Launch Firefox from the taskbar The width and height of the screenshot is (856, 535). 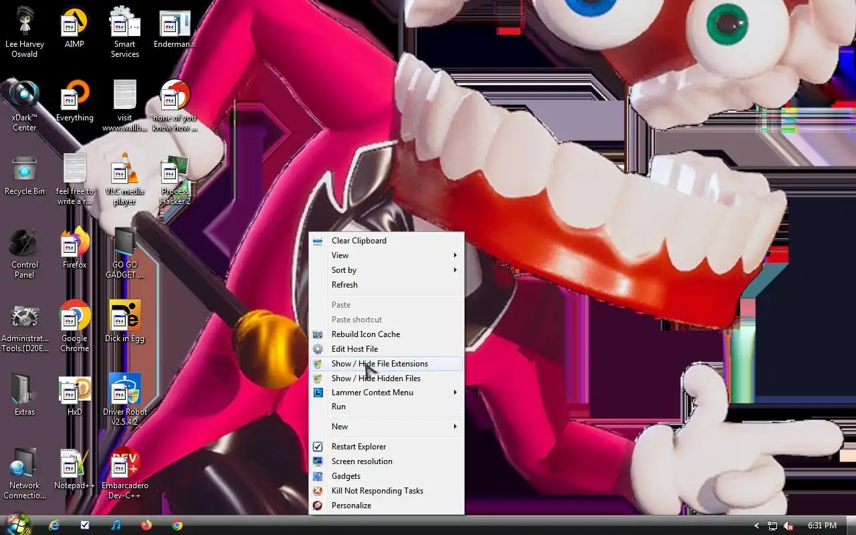[146, 525]
